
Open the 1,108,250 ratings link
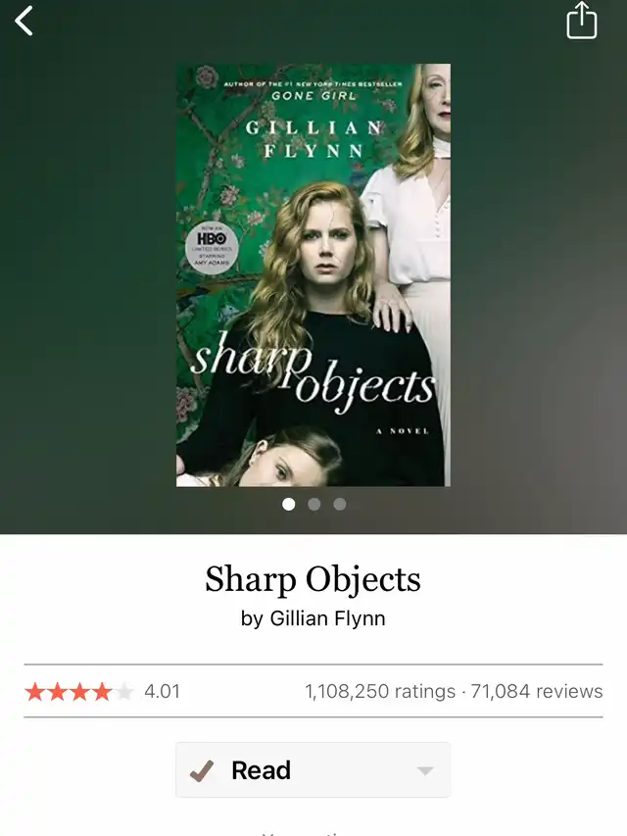tap(380, 691)
